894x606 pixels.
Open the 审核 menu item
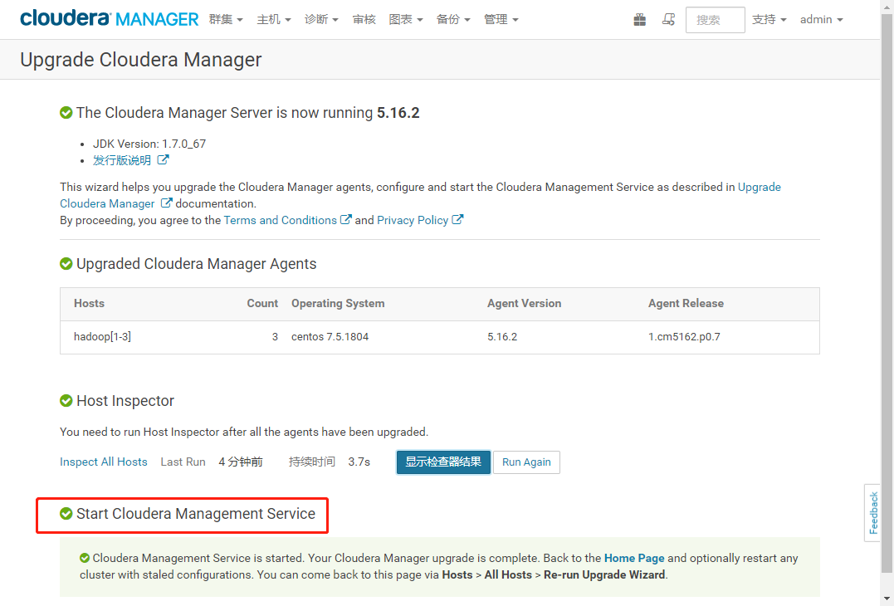pyautogui.click(x=364, y=19)
